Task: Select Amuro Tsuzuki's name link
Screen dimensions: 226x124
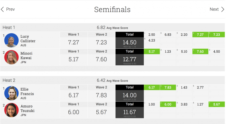Action: 27,108
